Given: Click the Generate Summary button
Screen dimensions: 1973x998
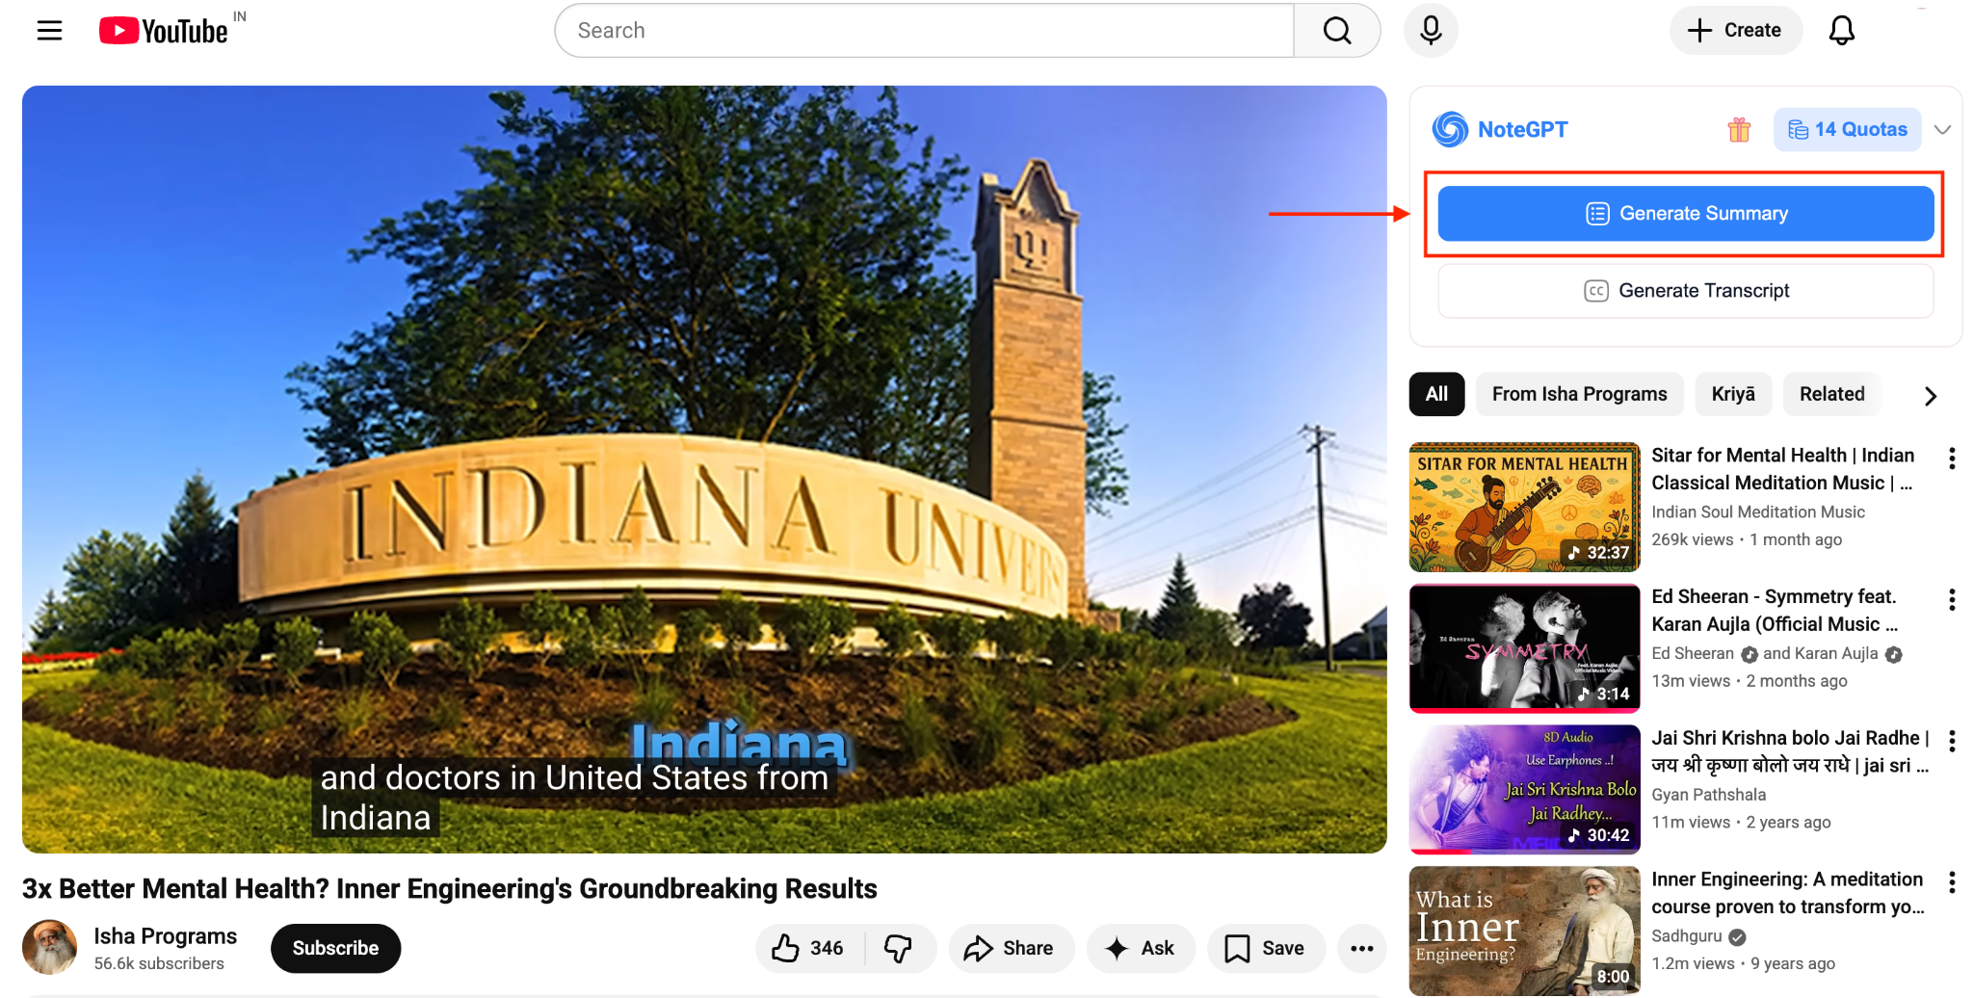Looking at the screenshot, I should click(1686, 214).
